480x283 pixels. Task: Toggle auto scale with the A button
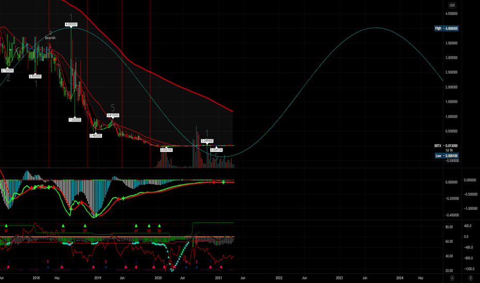click(452, 278)
